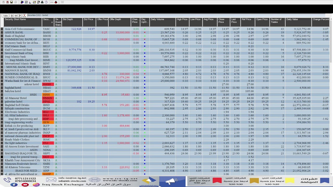Click the vertical split icon beside Table
This screenshot has width=333, height=187.
click(16, 16)
